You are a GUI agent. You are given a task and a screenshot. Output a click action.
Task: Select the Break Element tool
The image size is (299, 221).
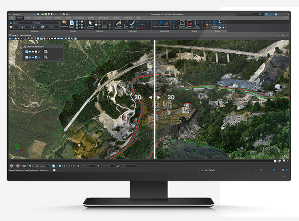click(189, 22)
